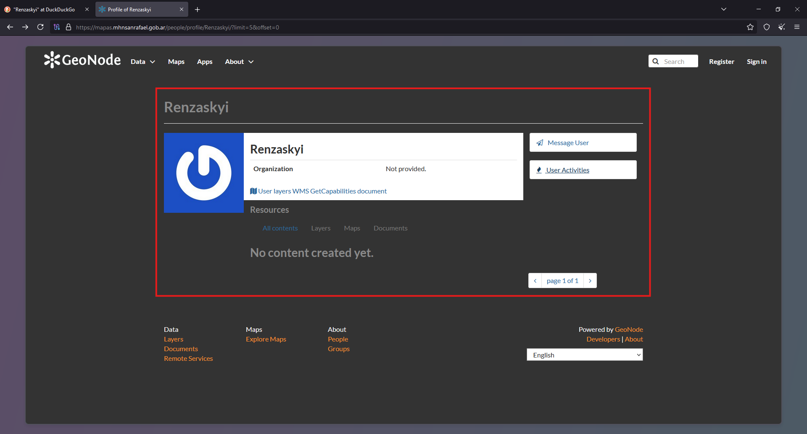Expand the Data dropdown menu
The width and height of the screenshot is (807, 434).
click(x=143, y=62)
